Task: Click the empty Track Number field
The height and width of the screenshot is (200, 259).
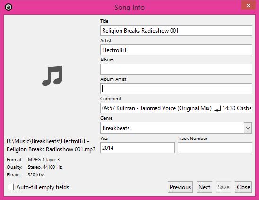Action: [x=215, y=148]
